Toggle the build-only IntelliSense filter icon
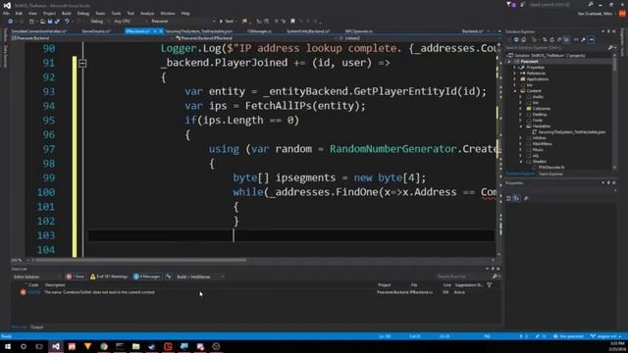 (169, 277)
